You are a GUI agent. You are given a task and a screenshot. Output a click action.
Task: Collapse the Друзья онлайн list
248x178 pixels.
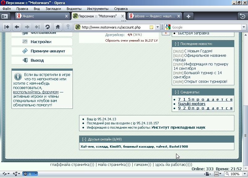(84, 139)
